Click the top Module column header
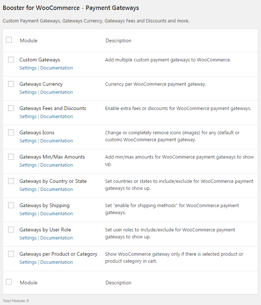Viewport: 261px width, 305px height. [x=29, y=40]
